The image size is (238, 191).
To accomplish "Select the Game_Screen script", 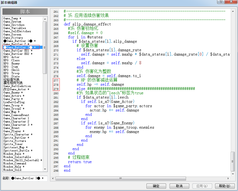I will tap(12, 35).
